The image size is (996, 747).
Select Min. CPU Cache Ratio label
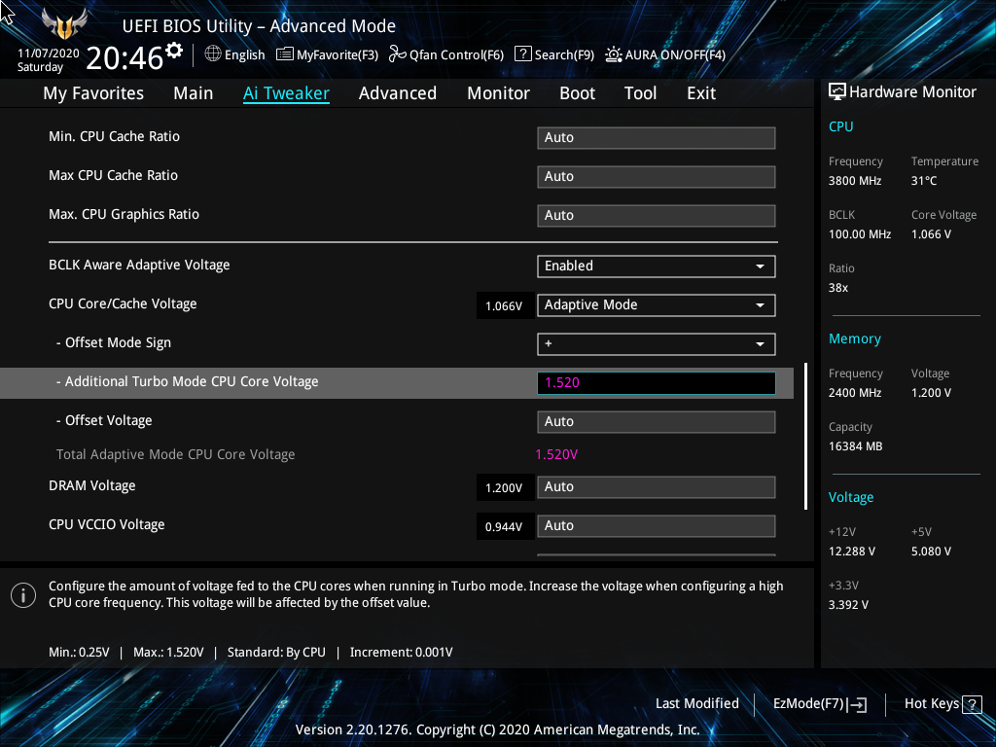click(x=115, y=136)
